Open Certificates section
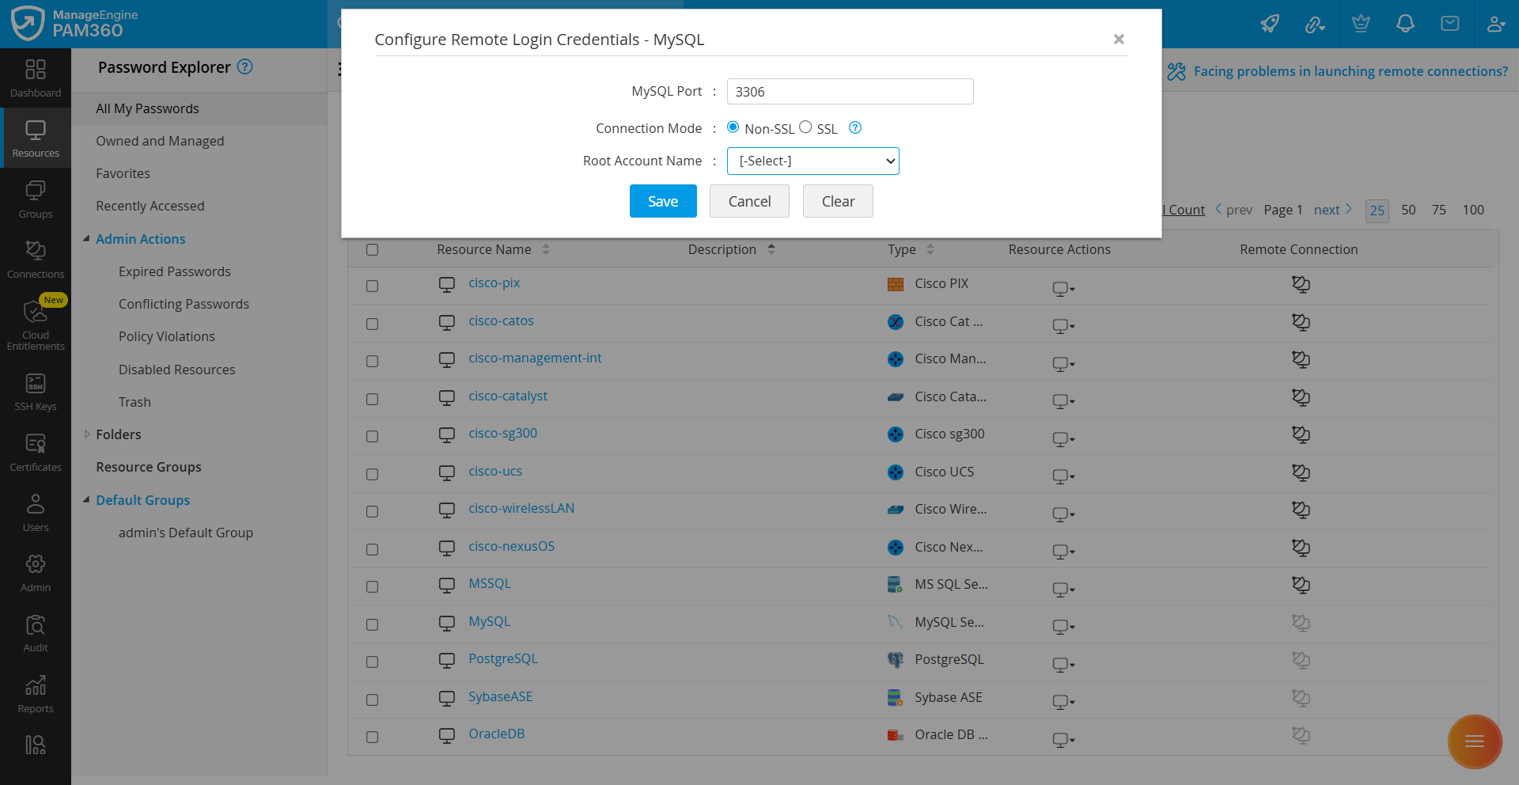 [36, 453]
